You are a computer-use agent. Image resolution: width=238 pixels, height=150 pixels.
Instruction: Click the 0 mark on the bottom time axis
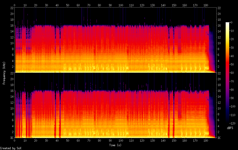(15, 140)
